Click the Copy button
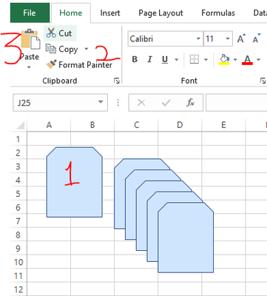 point(62,49)
